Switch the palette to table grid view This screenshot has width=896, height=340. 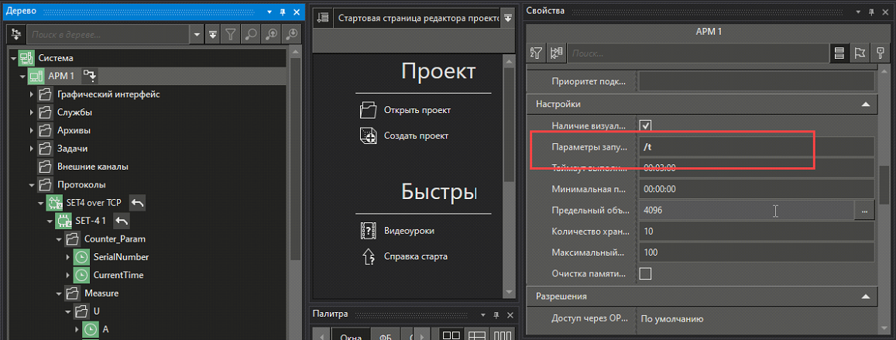[476, 336]
